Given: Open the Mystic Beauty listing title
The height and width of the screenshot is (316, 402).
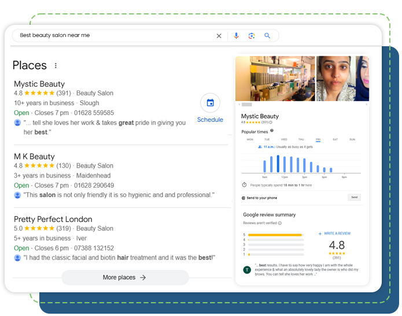Looking at the screenshot, I should click(39, 84).
